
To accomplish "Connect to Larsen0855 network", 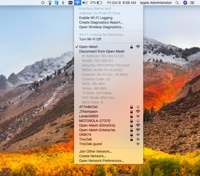I will [x=109, y=116].
